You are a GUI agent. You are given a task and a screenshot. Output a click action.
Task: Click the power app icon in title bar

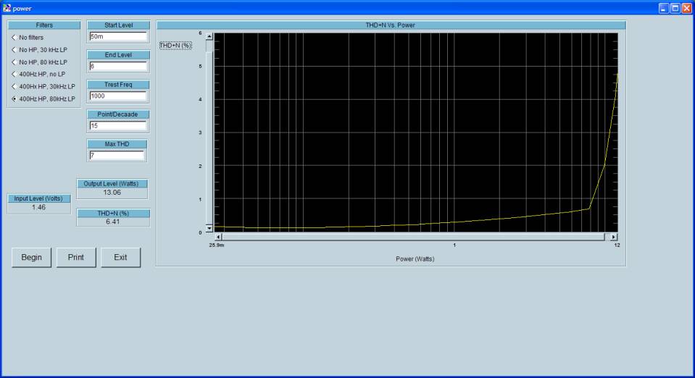click(7, 7)
